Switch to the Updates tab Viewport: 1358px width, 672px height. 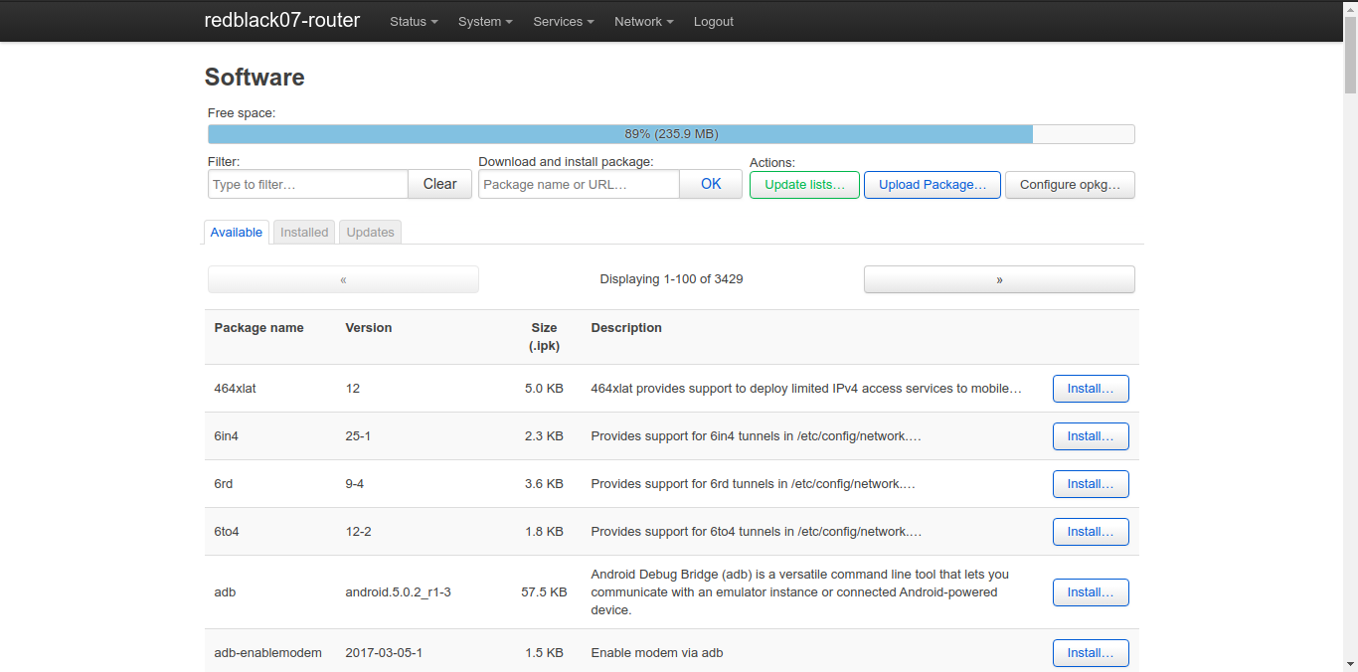371,233
